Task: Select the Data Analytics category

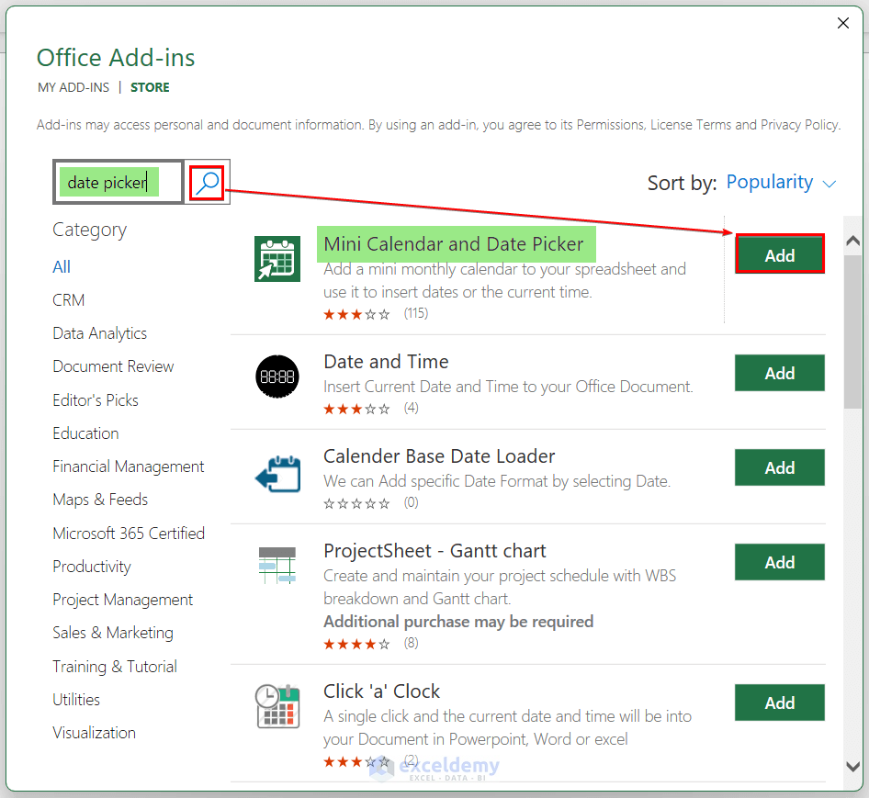Action: click(100, 333)
